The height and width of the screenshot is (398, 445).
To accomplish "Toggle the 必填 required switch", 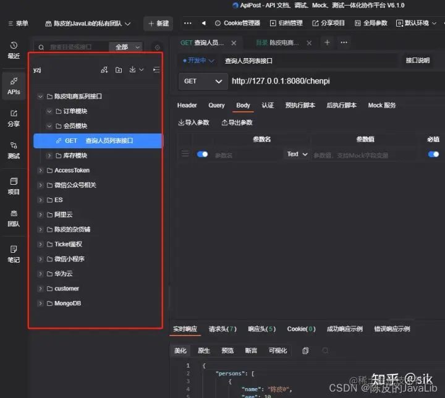I will 433,154.
